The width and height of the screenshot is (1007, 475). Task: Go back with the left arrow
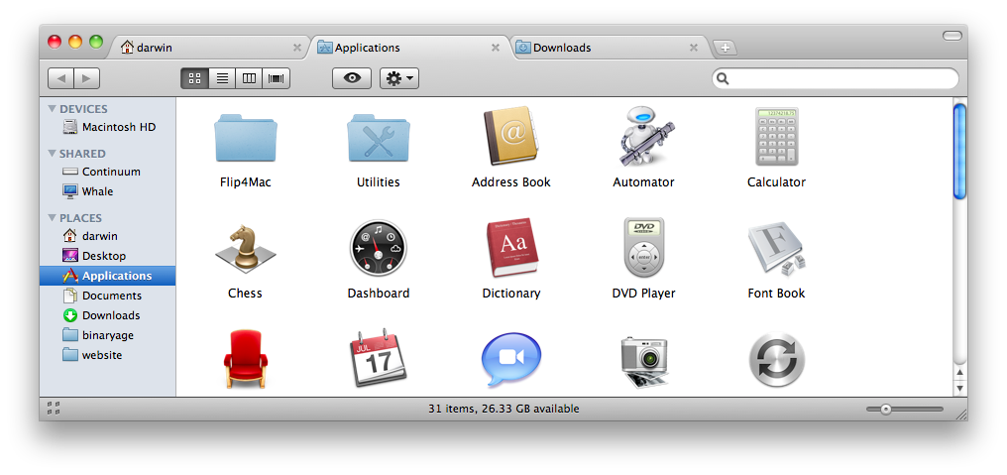tap(61, 78)
